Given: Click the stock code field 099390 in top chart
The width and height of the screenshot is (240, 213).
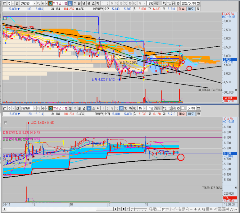Looking at the screenshot, I should [26, 3].
